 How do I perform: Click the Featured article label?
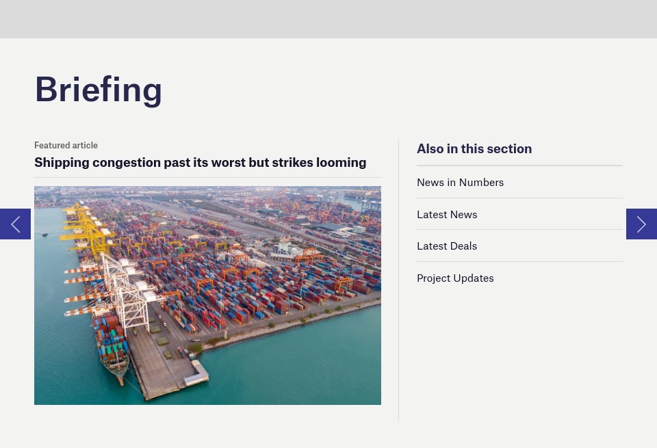point(66,145)
